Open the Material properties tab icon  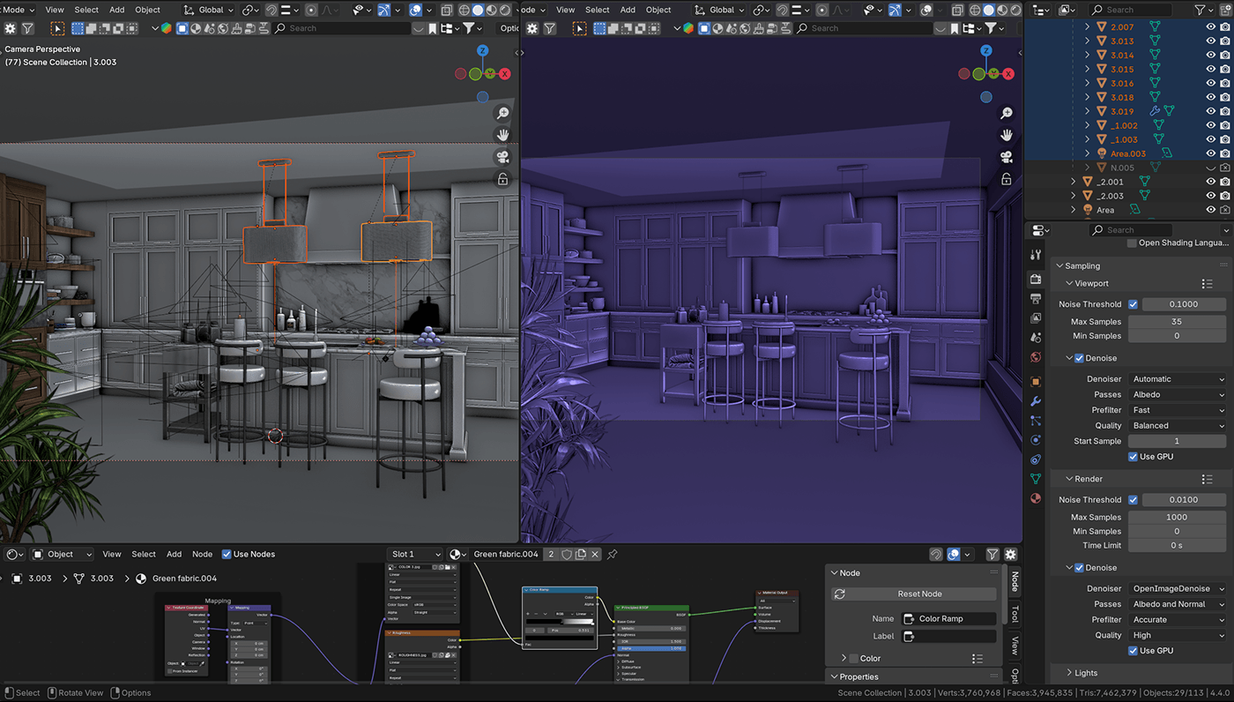click(x=1036, y=498)
